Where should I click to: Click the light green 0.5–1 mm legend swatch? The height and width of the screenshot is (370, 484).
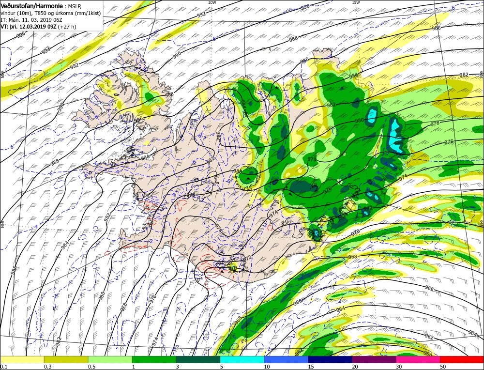tap(110, 359)
